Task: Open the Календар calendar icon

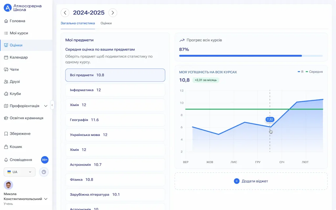Action: point(7,57)
